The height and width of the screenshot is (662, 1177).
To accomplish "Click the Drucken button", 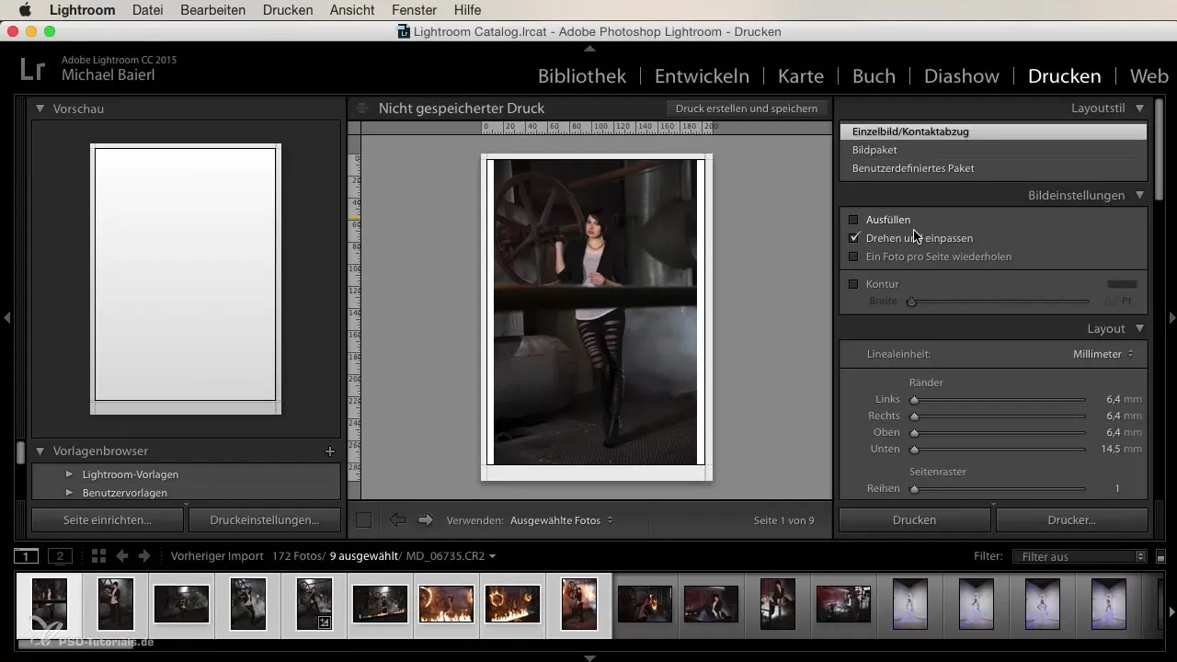I will [915, 519].
